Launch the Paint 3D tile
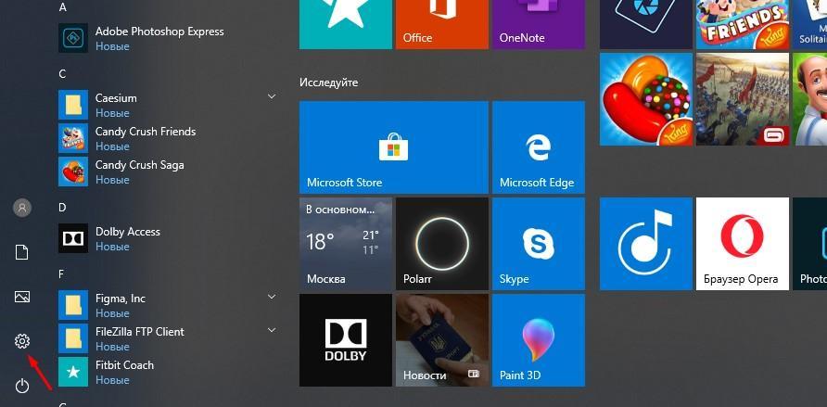 click(x=539, y=340)
